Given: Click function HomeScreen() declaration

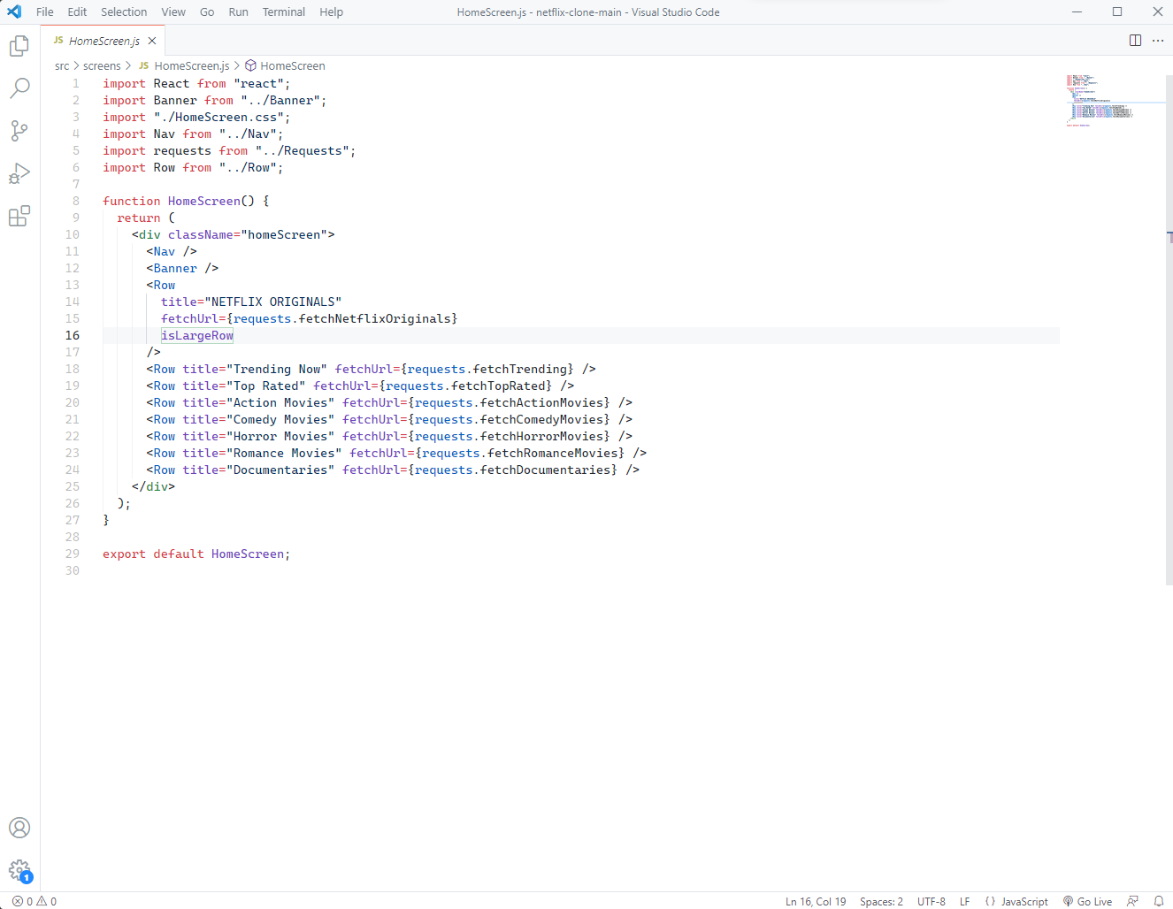Looking at the screenshot, I should (186, 201).
